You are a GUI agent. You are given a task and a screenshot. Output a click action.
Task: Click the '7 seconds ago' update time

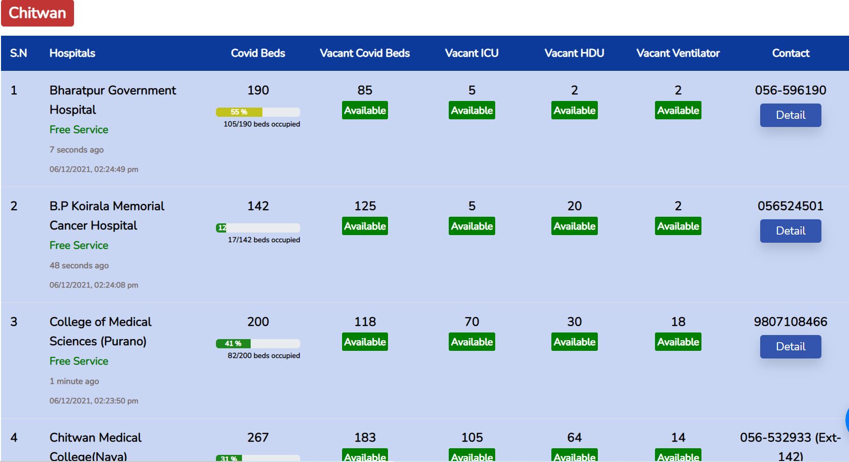coord(77,150)
